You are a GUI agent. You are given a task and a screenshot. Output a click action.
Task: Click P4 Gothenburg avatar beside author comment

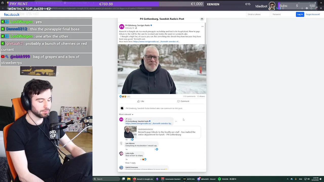coord(121,120)
